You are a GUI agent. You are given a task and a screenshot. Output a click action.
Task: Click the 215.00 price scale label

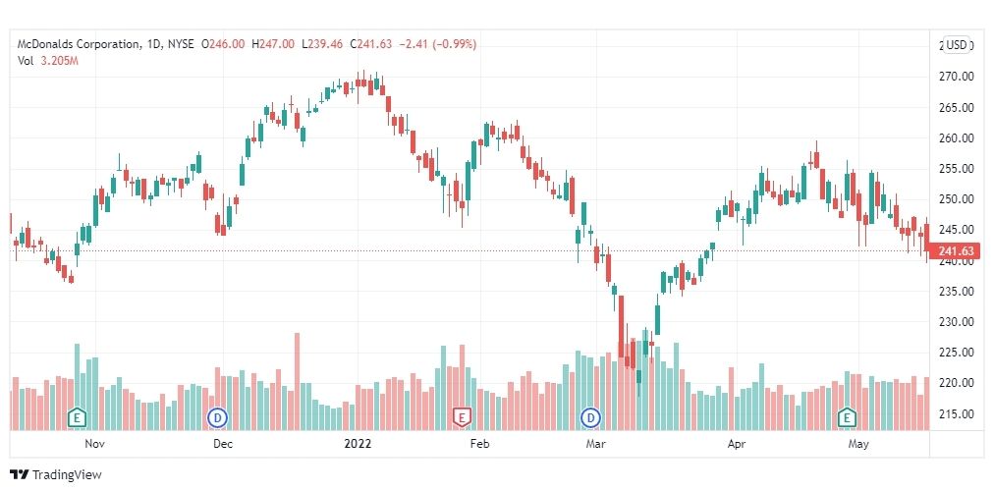(959, 414)
